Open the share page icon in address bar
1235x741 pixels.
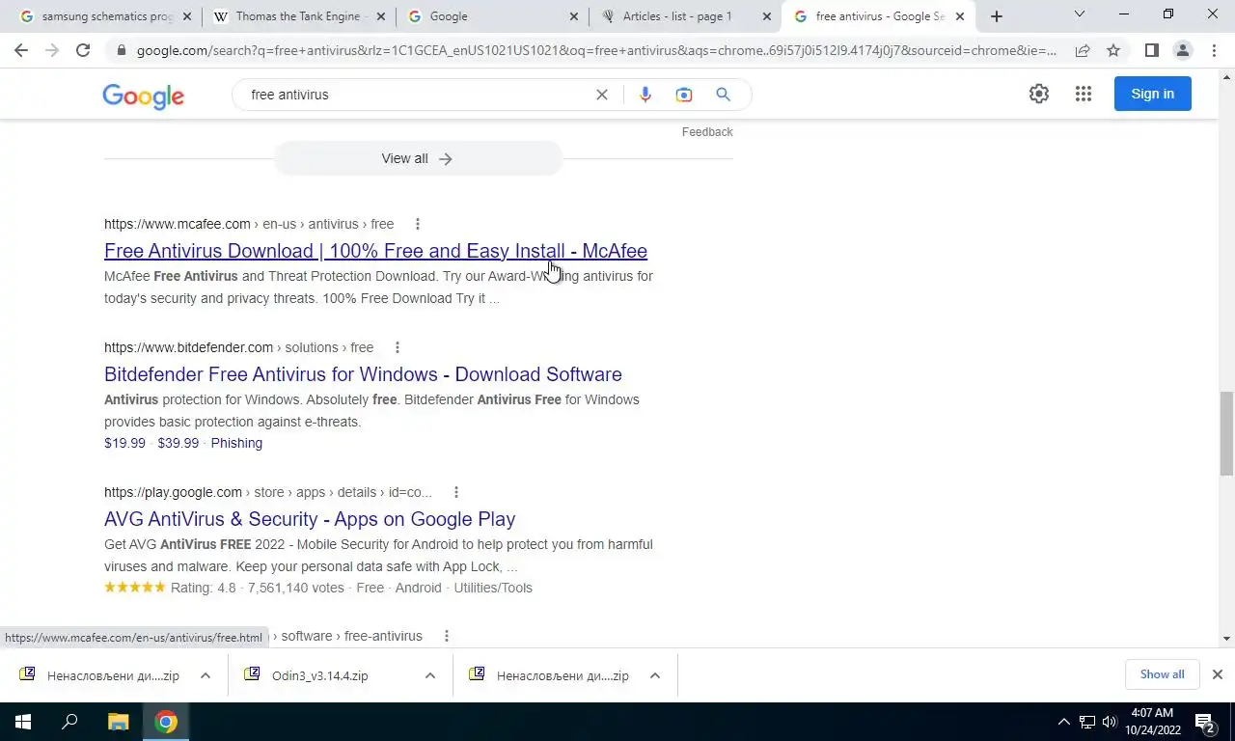click(x=1083, y=50)
